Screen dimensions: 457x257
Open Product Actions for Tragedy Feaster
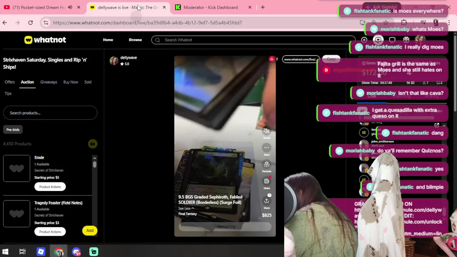pos(50,232)
